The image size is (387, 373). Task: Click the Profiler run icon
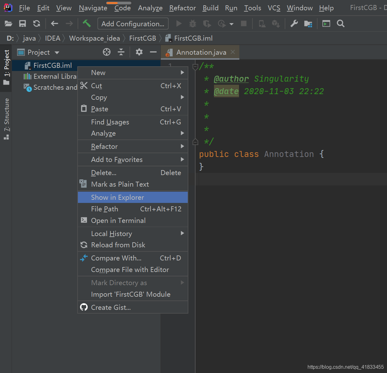(x=222, y=23)
